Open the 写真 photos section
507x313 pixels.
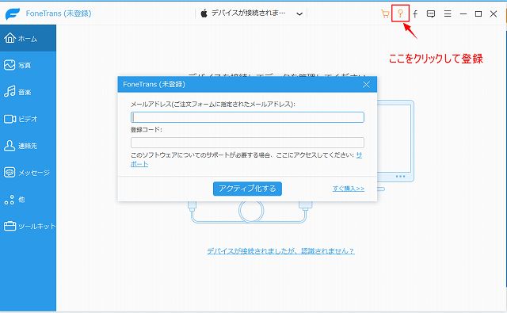pyautogui.click(x=29, y=65)
